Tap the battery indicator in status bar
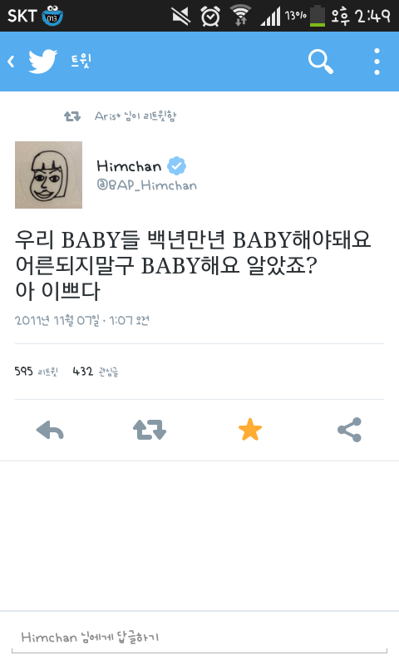 pyautogui.click(x=318, y=16)
